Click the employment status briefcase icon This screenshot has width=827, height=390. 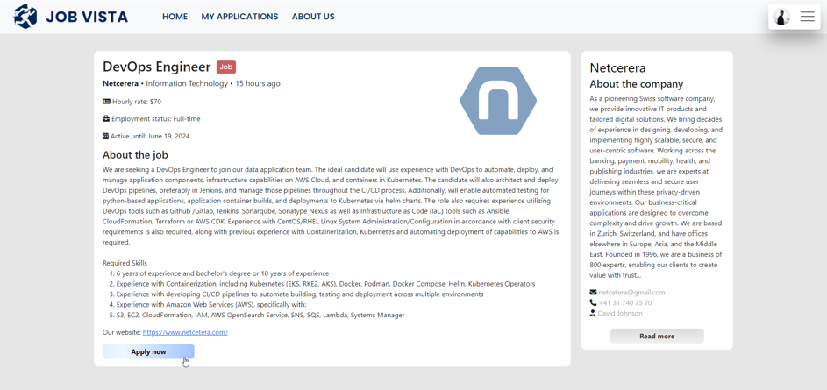point(106,119)
